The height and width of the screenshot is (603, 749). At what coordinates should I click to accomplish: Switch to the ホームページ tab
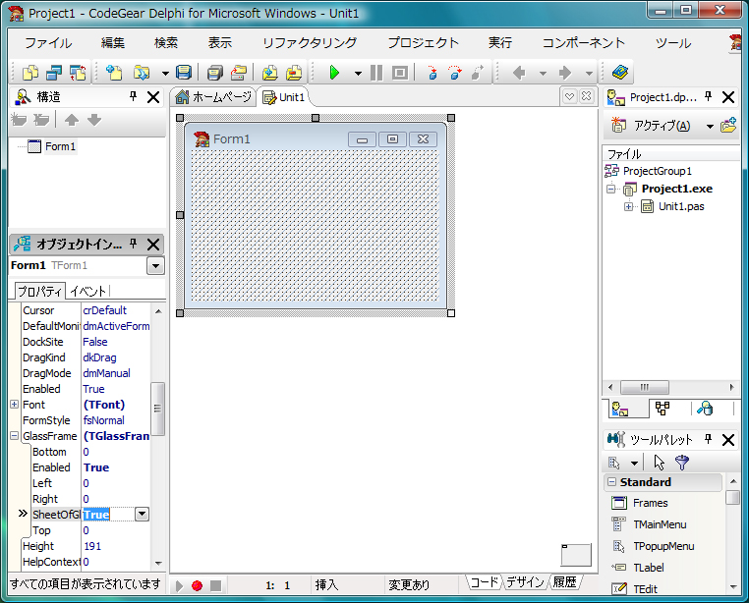(x=213, y=97)
